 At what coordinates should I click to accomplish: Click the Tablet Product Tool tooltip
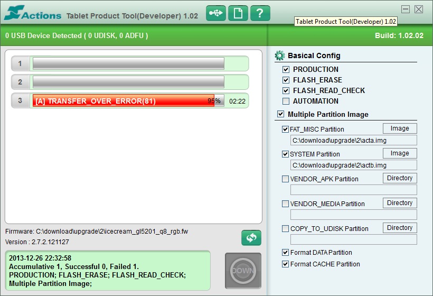coord(346,22)
